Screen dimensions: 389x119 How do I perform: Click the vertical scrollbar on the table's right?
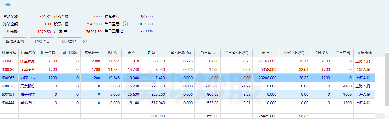[386, 80]
